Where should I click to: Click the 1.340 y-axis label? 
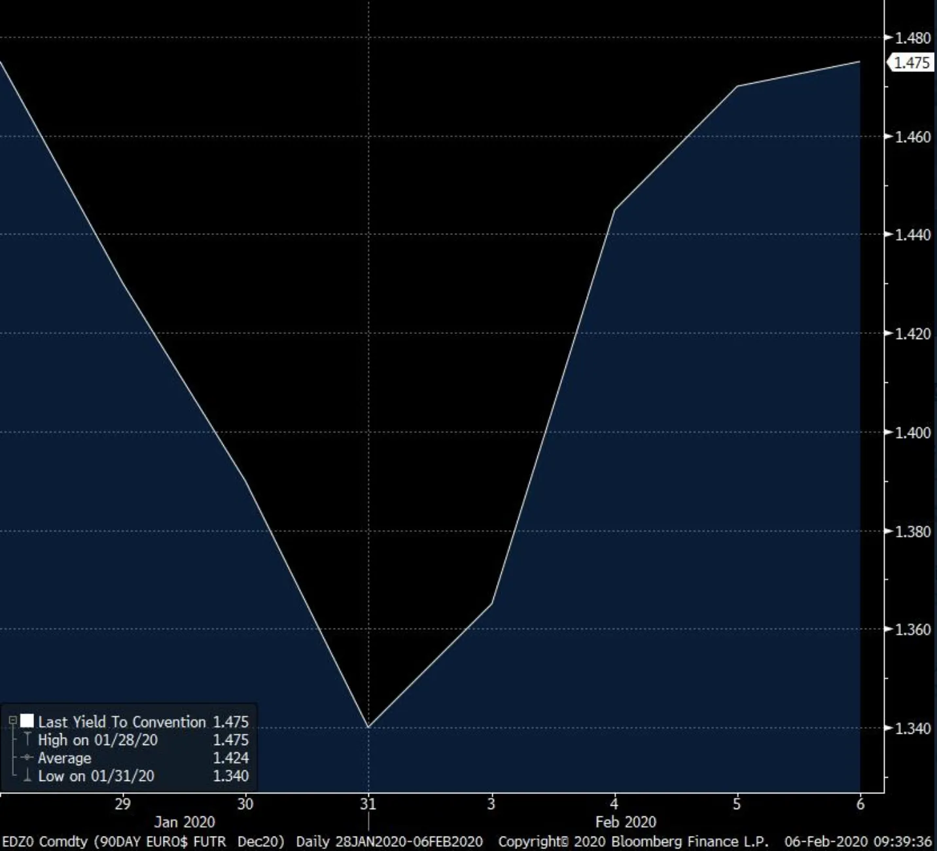(913, 729)
